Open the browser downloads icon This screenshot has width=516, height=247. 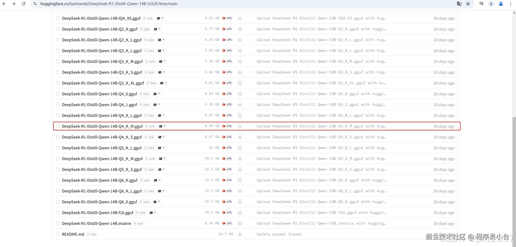pyautogui.click(x=491, y=4)
